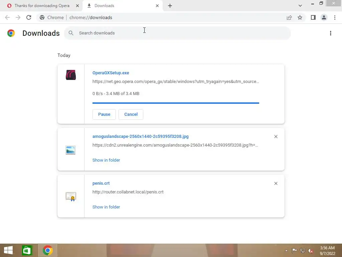This screenshot has height=257, width=342.
Task: Open Chrome's three-dot menu
Action: pyautogui.click(x=335, y=17)
